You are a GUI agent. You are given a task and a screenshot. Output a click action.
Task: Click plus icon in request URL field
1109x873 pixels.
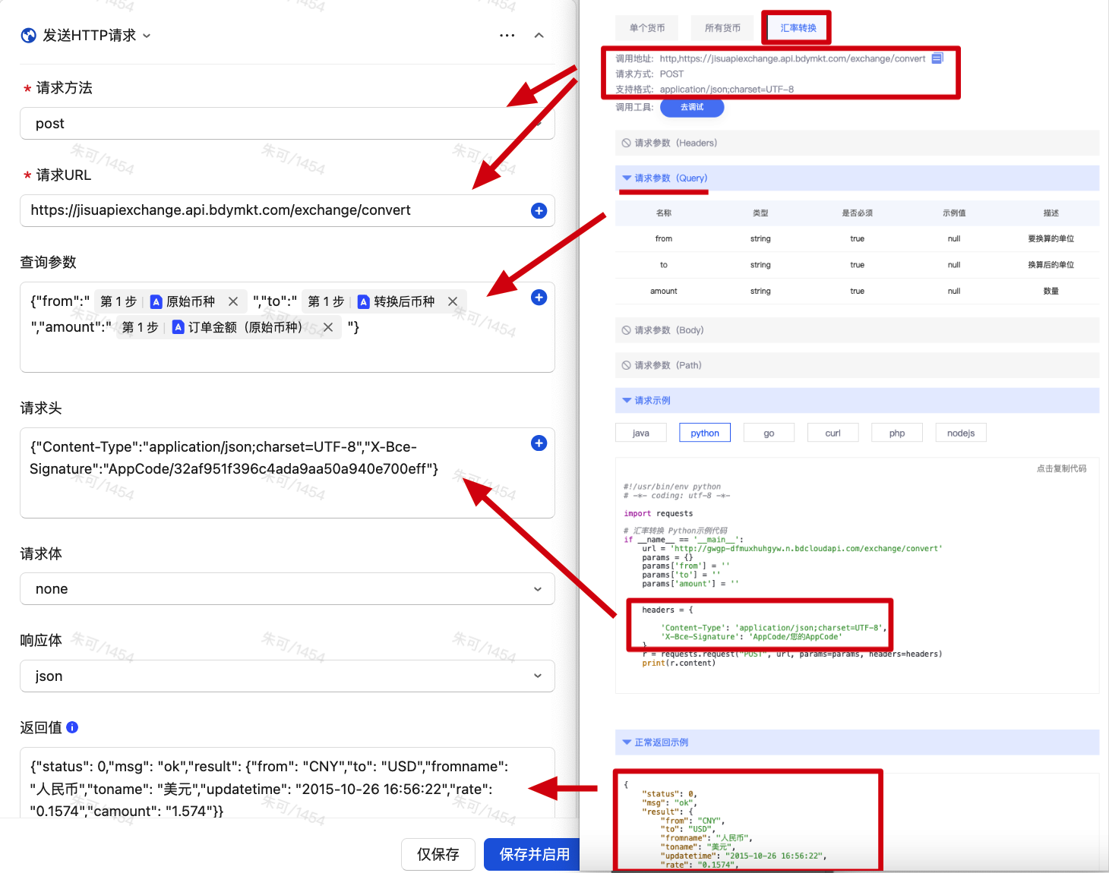tap(539, 211)
